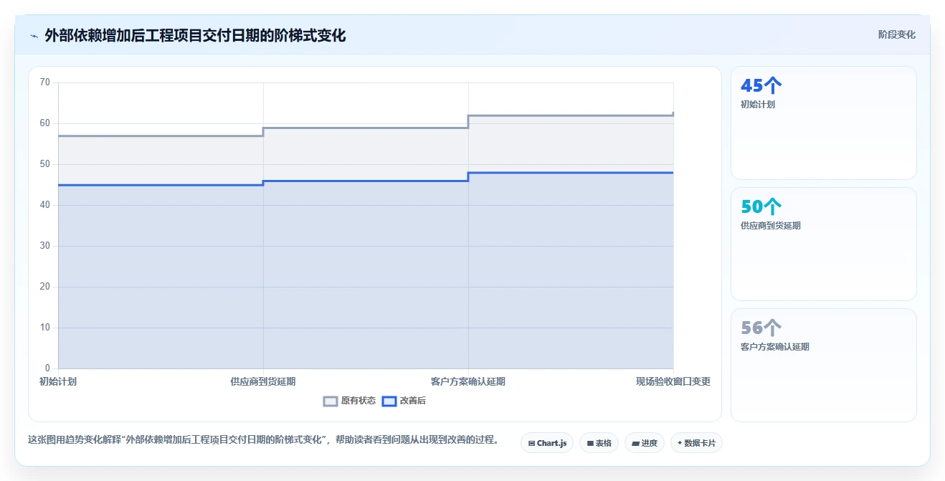Select the 进度 tag pill
This screenshot has height=481, width=945.
[645, 443]
